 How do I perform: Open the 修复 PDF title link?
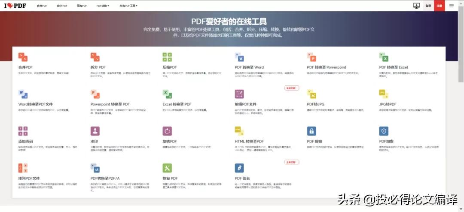pyautogui.click(x=170, y=178)
